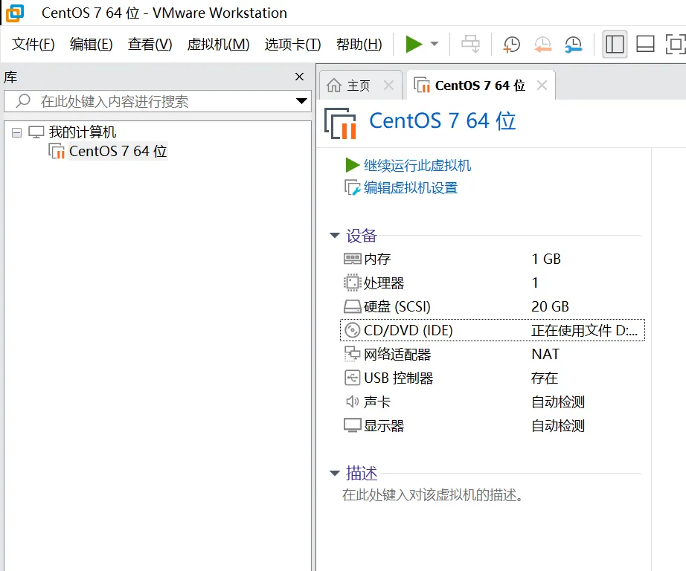Click Send Ctrl+Alt+Del toolbar icon
The width and height of the screenshot is (686, 571).
coord(471,44)
